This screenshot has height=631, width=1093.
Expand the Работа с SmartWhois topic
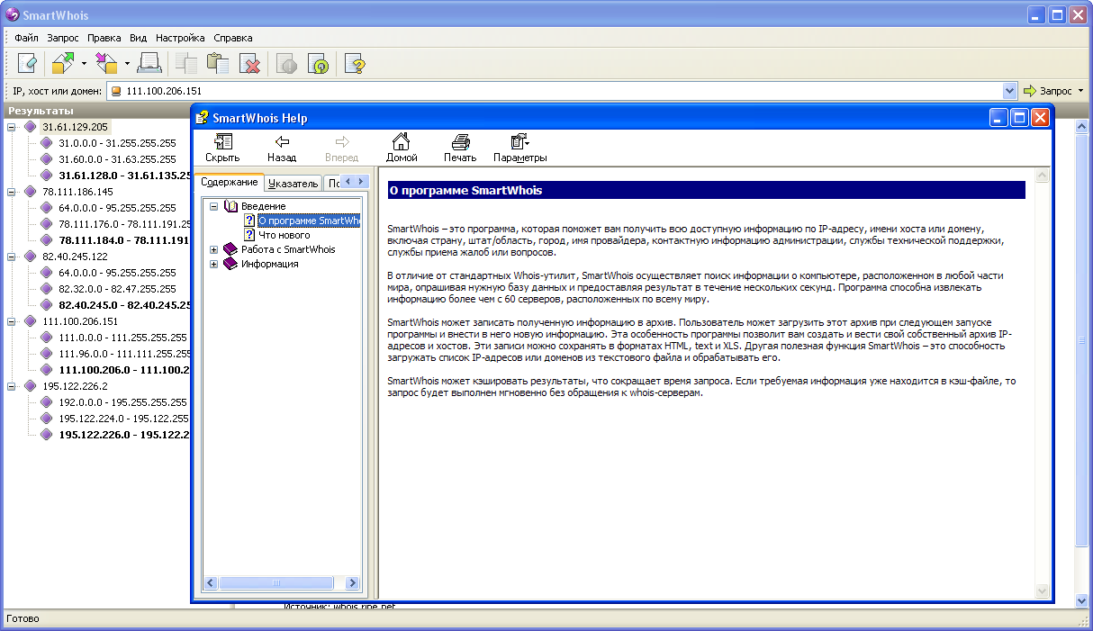click(x=214, y=249)
